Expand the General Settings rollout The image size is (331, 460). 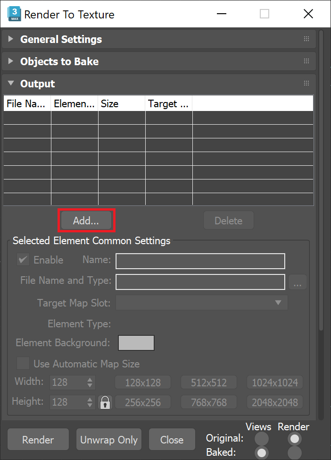pyautogui.click(x=10, y=39)
